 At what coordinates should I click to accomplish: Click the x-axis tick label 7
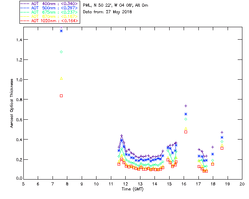[x=53, y=184]
